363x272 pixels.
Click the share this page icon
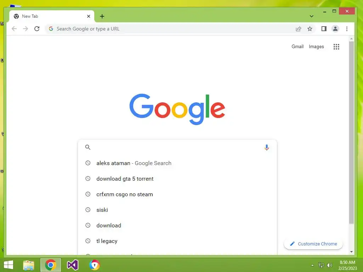coord(298,29)
